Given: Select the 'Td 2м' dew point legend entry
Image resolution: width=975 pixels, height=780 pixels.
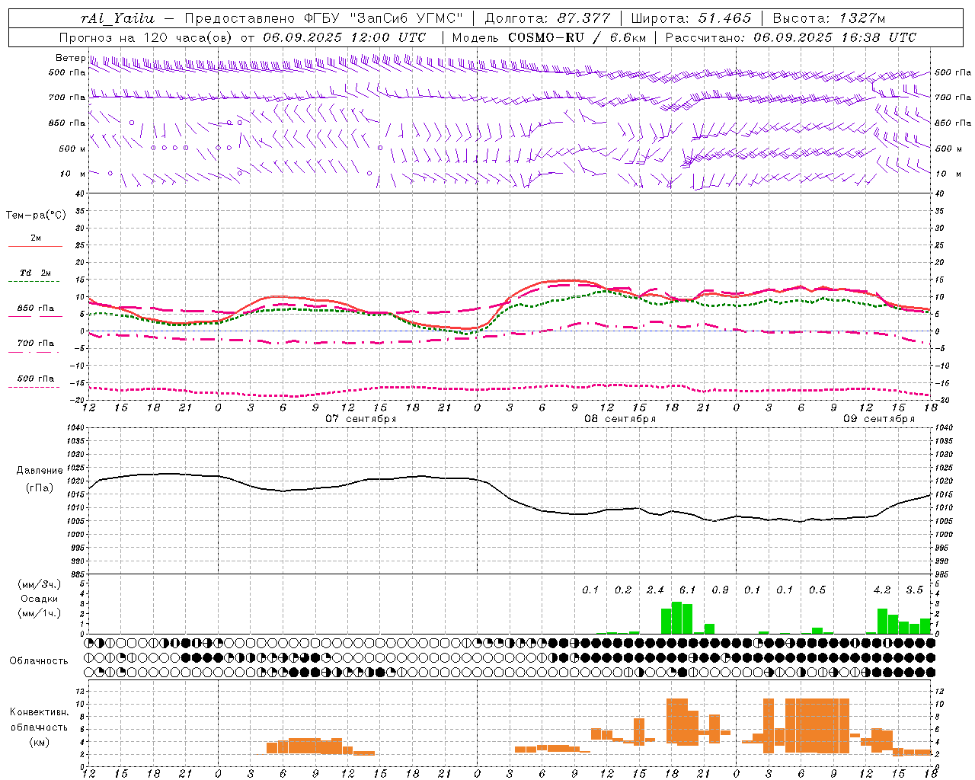Looking at the screenshot, I should (35, 273).
